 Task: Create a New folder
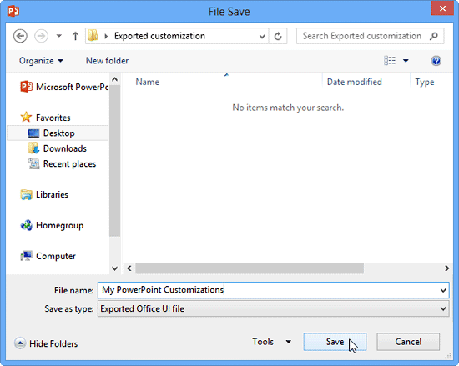tap(107, 61)
